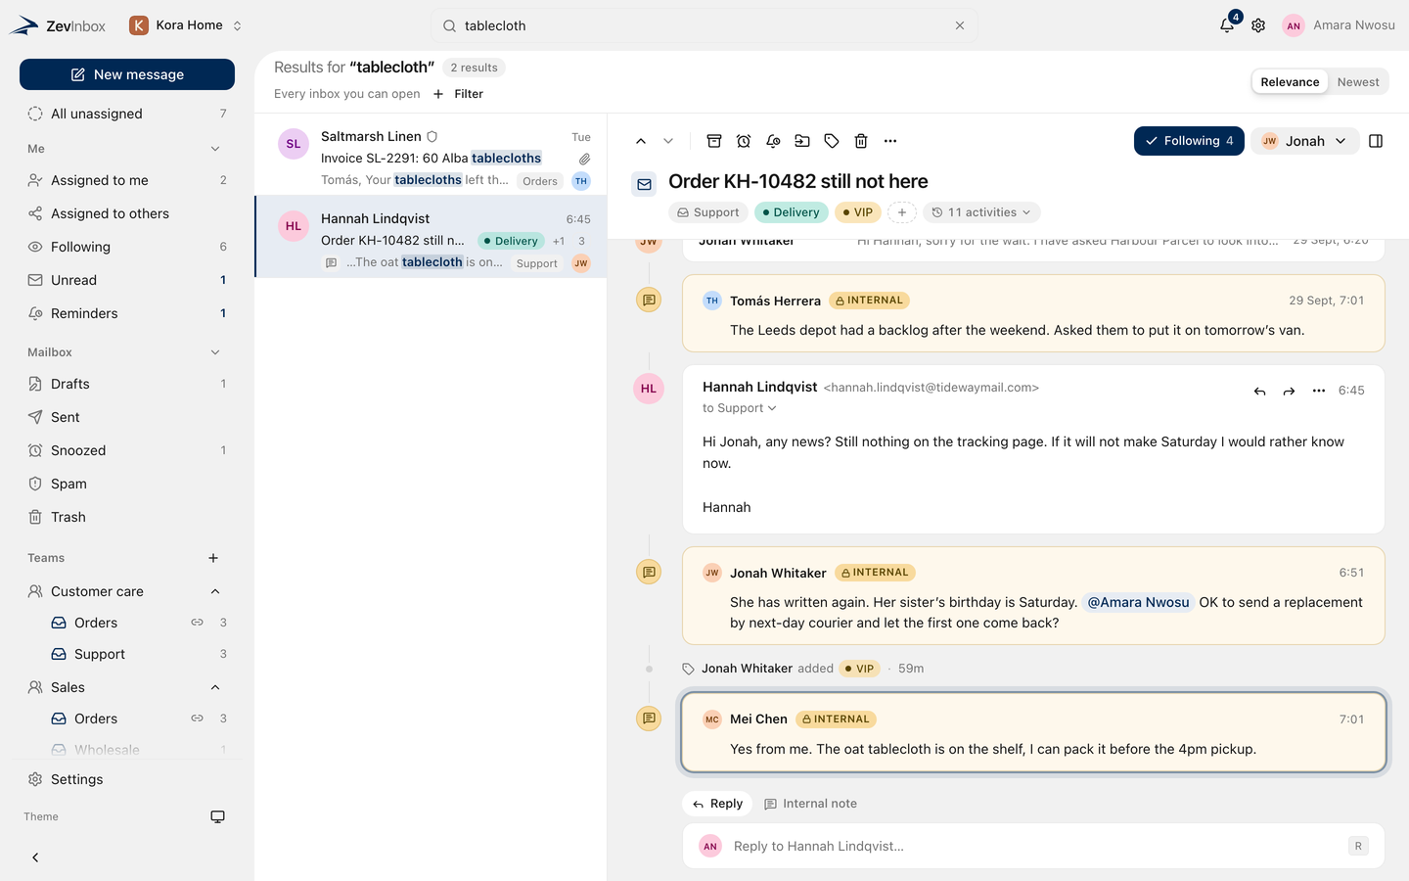
Task: Archive the conversation with the archive icon
Action: [x=714, y=141]
